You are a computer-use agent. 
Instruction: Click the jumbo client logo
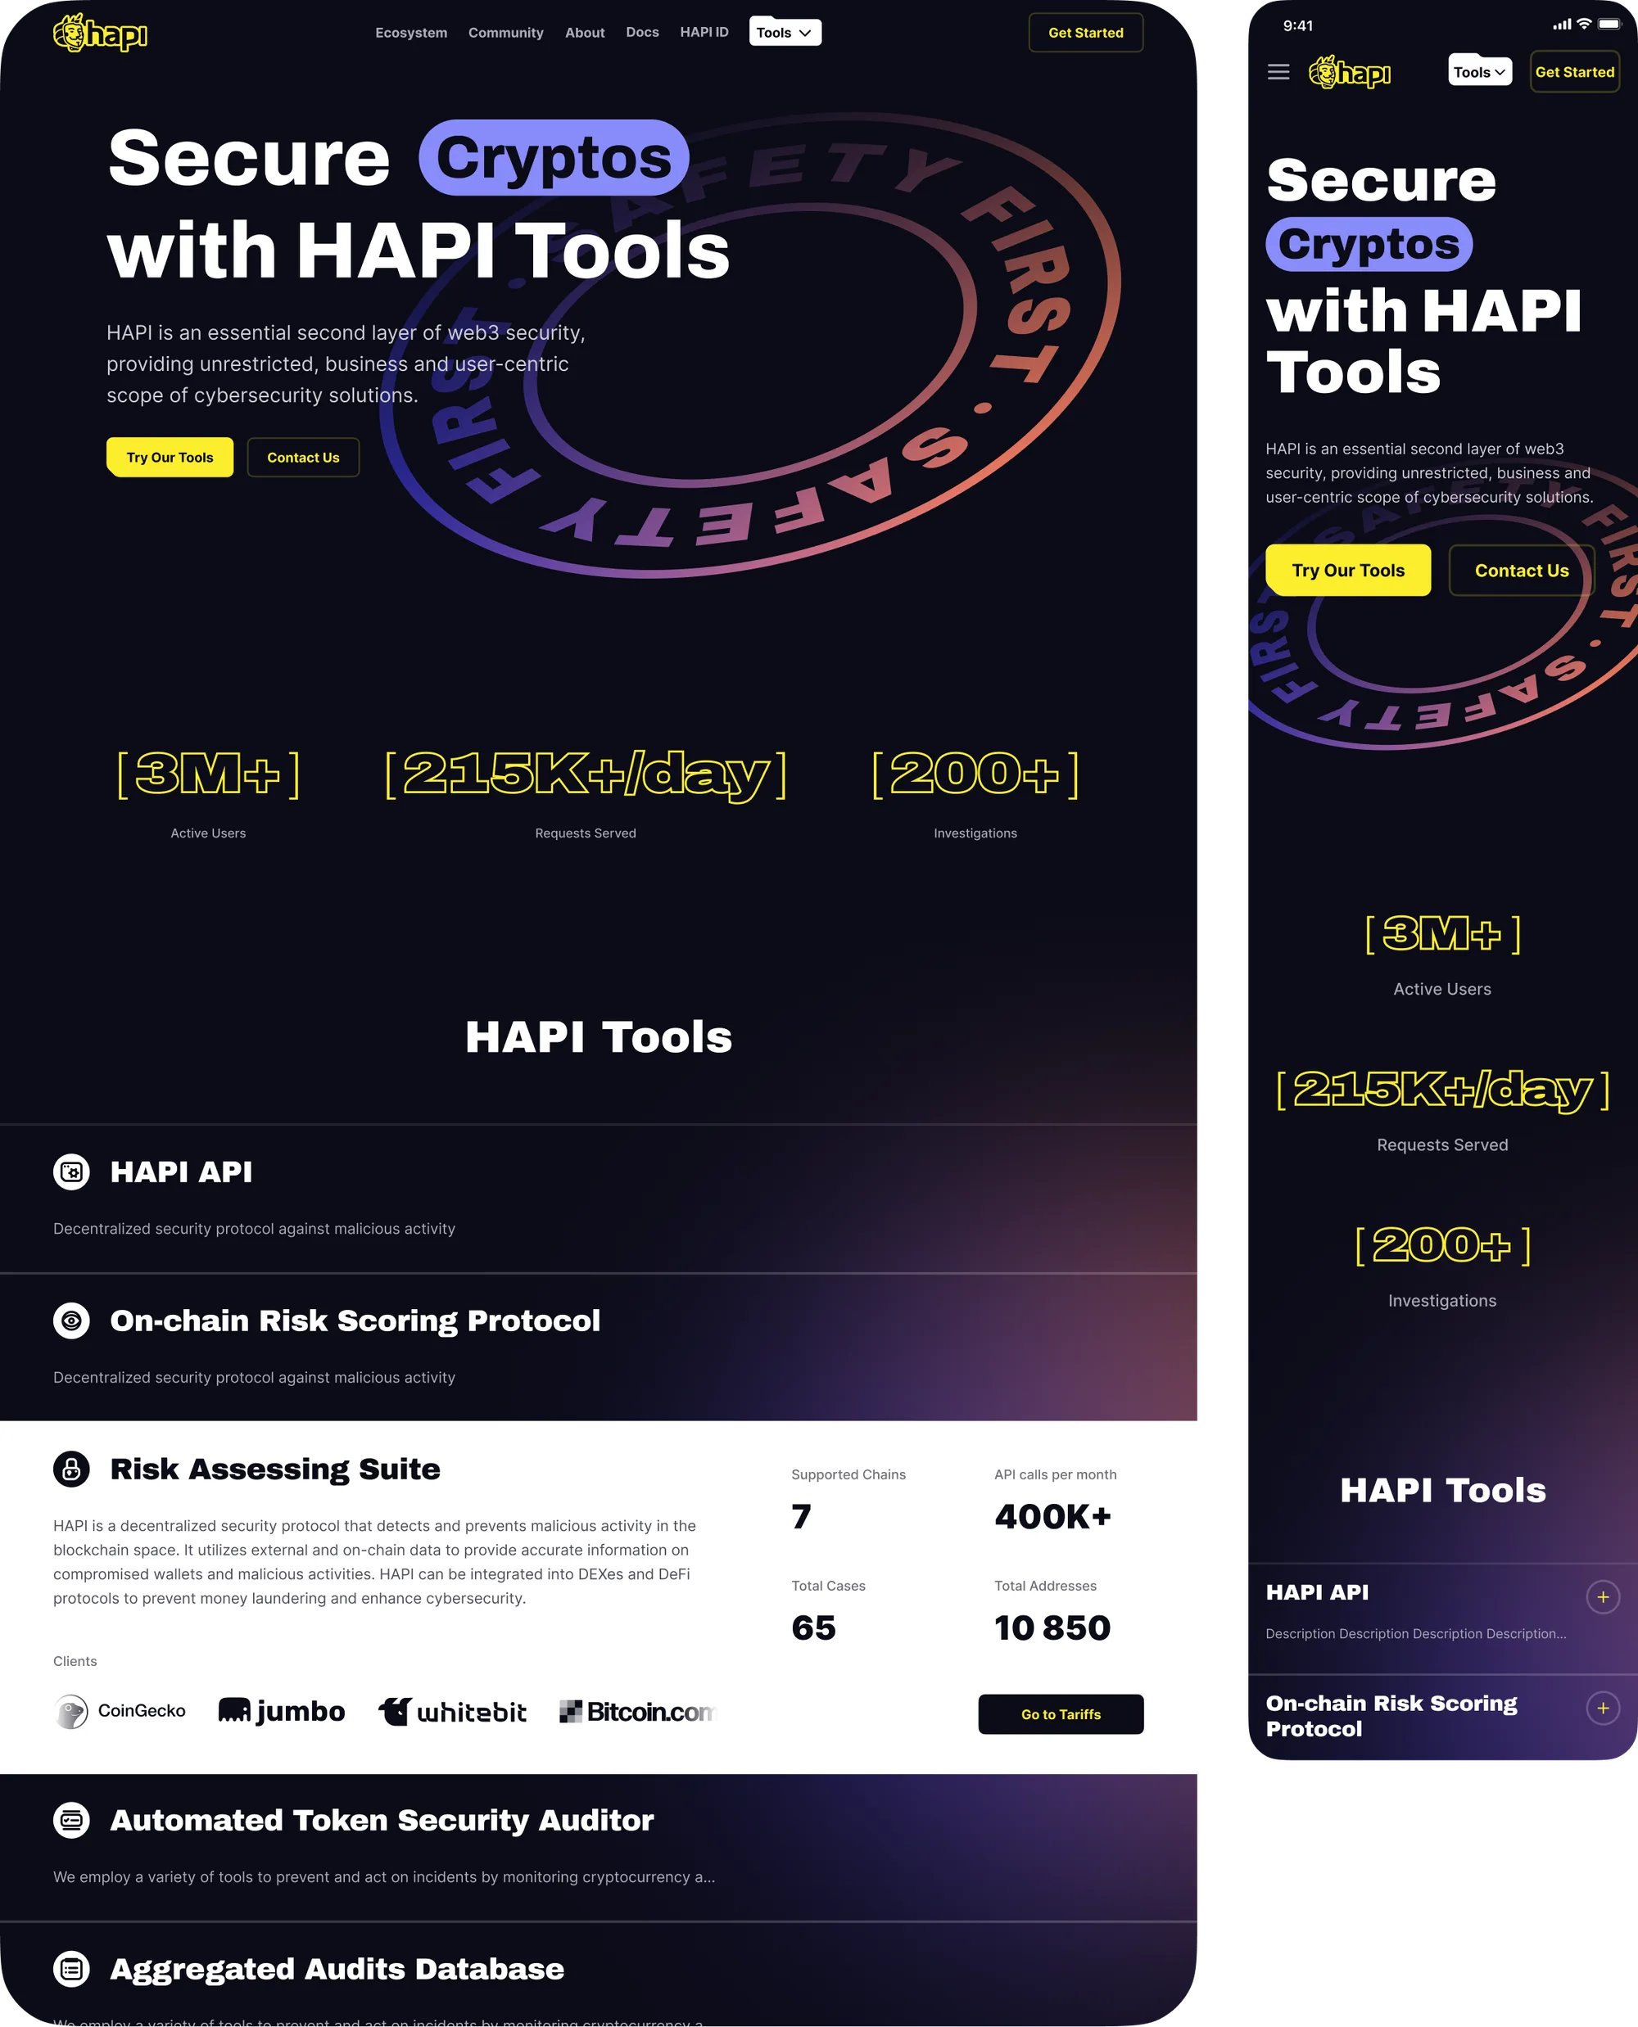pos(281,1712)
